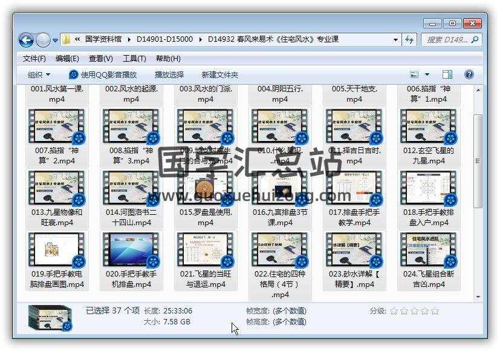Click the file name 015.罗盘是使用.mp4
This screenshot has width=500, height=351.
[x=206, y=217]
